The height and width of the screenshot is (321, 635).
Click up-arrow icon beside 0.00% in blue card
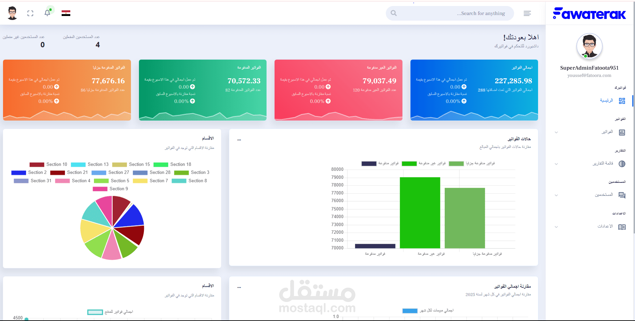[x=464, y=101]
